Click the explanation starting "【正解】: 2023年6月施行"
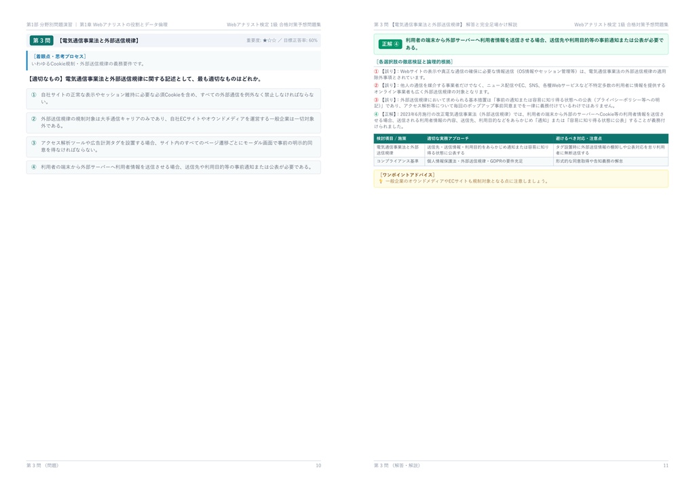 click(519, 121)
